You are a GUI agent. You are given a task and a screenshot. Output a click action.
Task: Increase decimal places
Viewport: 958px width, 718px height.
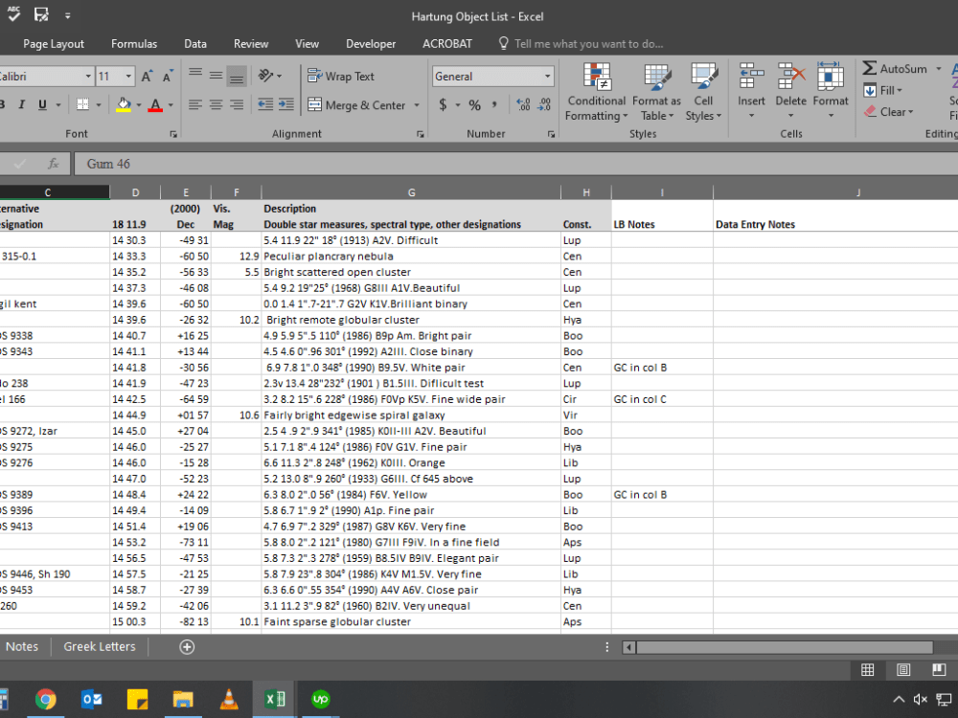click(x=524, y=105)
